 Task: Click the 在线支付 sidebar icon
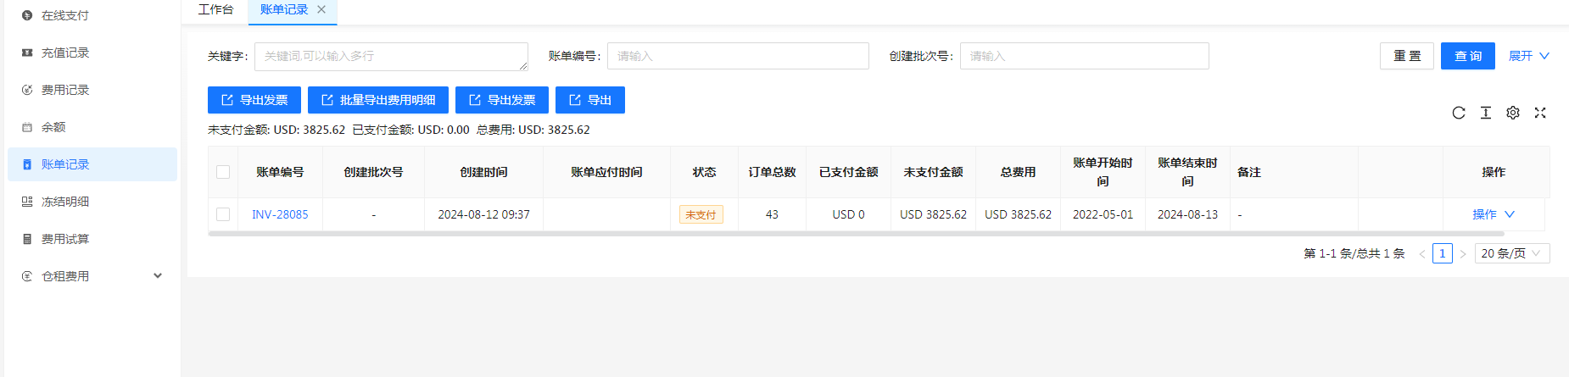pyautogui.click(x=27, y=15)
